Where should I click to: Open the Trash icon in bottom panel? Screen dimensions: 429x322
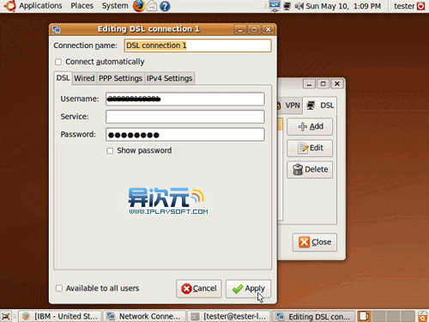[423, 316]
